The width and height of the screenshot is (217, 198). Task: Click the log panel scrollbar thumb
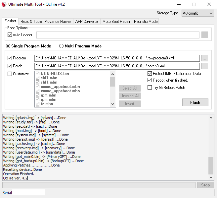click(x=211, y=165)
